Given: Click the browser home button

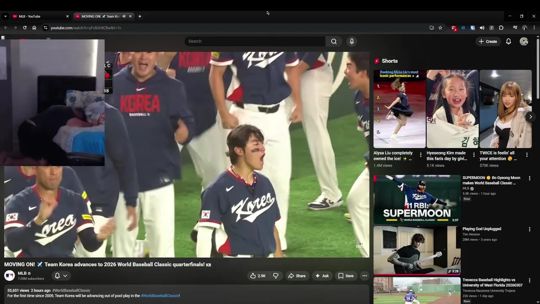Looking at the screenshot, I should pyautogui.click(x=34, y=28).
